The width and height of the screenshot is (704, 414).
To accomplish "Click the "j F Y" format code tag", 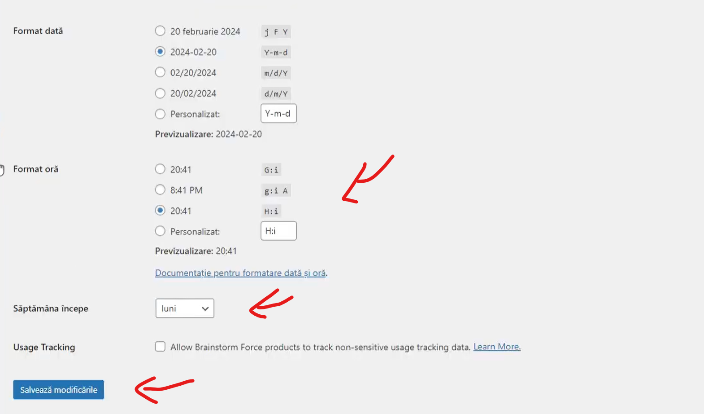I will click(276, 32).
